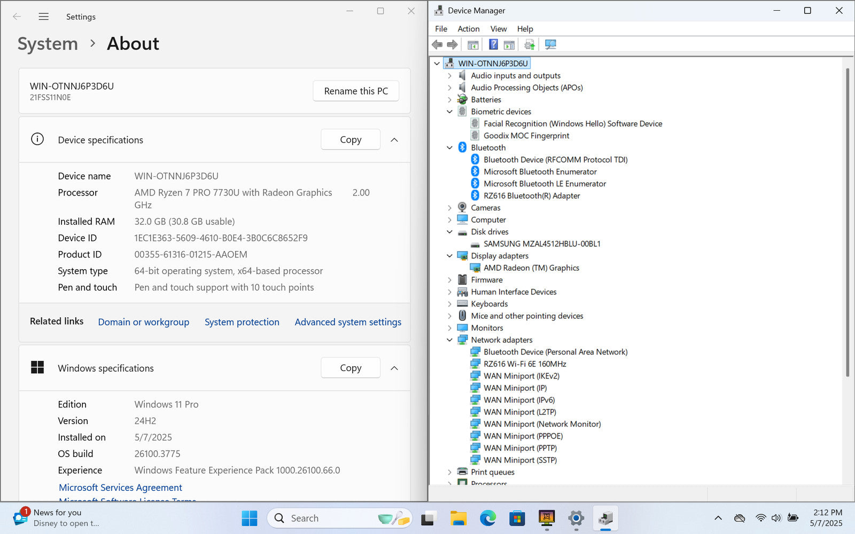Open File Explorer from taskbar
The width and height of the screenshot is (855, 534).
click(x=458, y=518)
